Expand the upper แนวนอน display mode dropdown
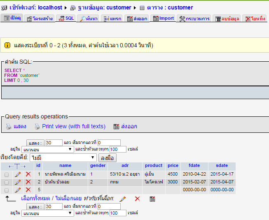269x220 pixels. (47, 149)
